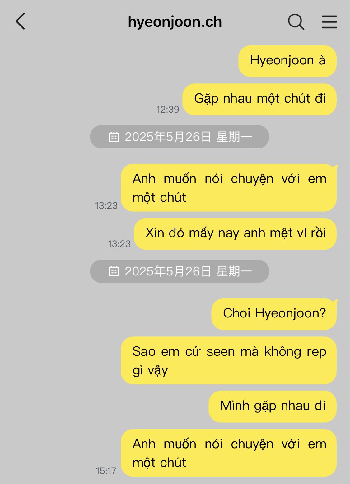Open the hamburger menu icon
The image size is (350, 484).
(x=329, y=22)
